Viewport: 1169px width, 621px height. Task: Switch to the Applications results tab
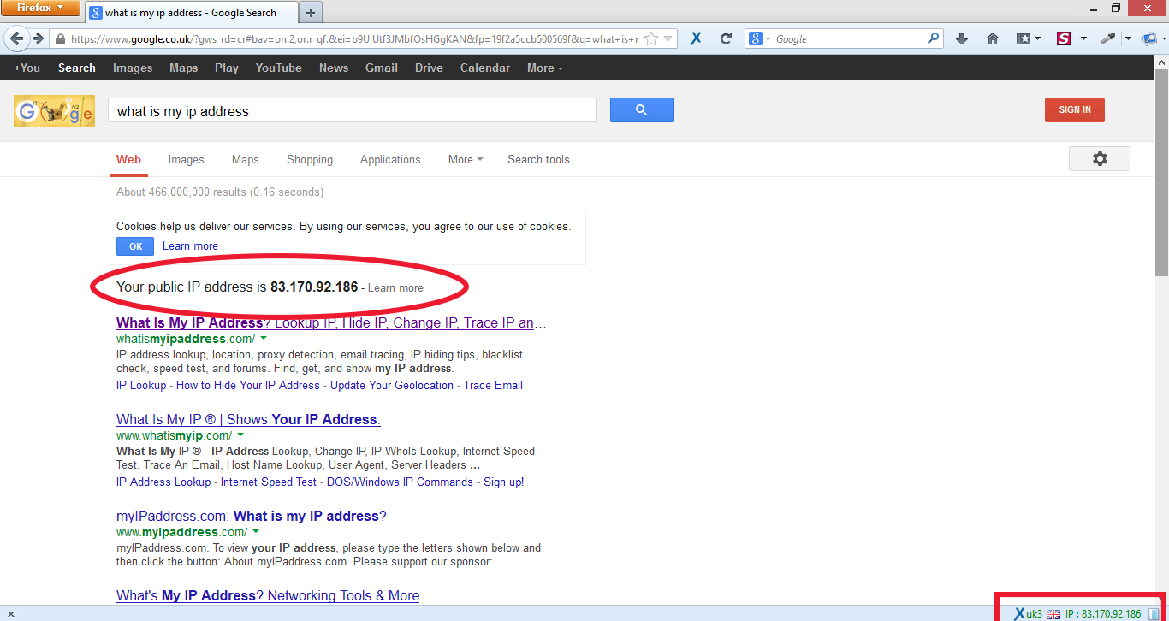click(x=390, y=159)
